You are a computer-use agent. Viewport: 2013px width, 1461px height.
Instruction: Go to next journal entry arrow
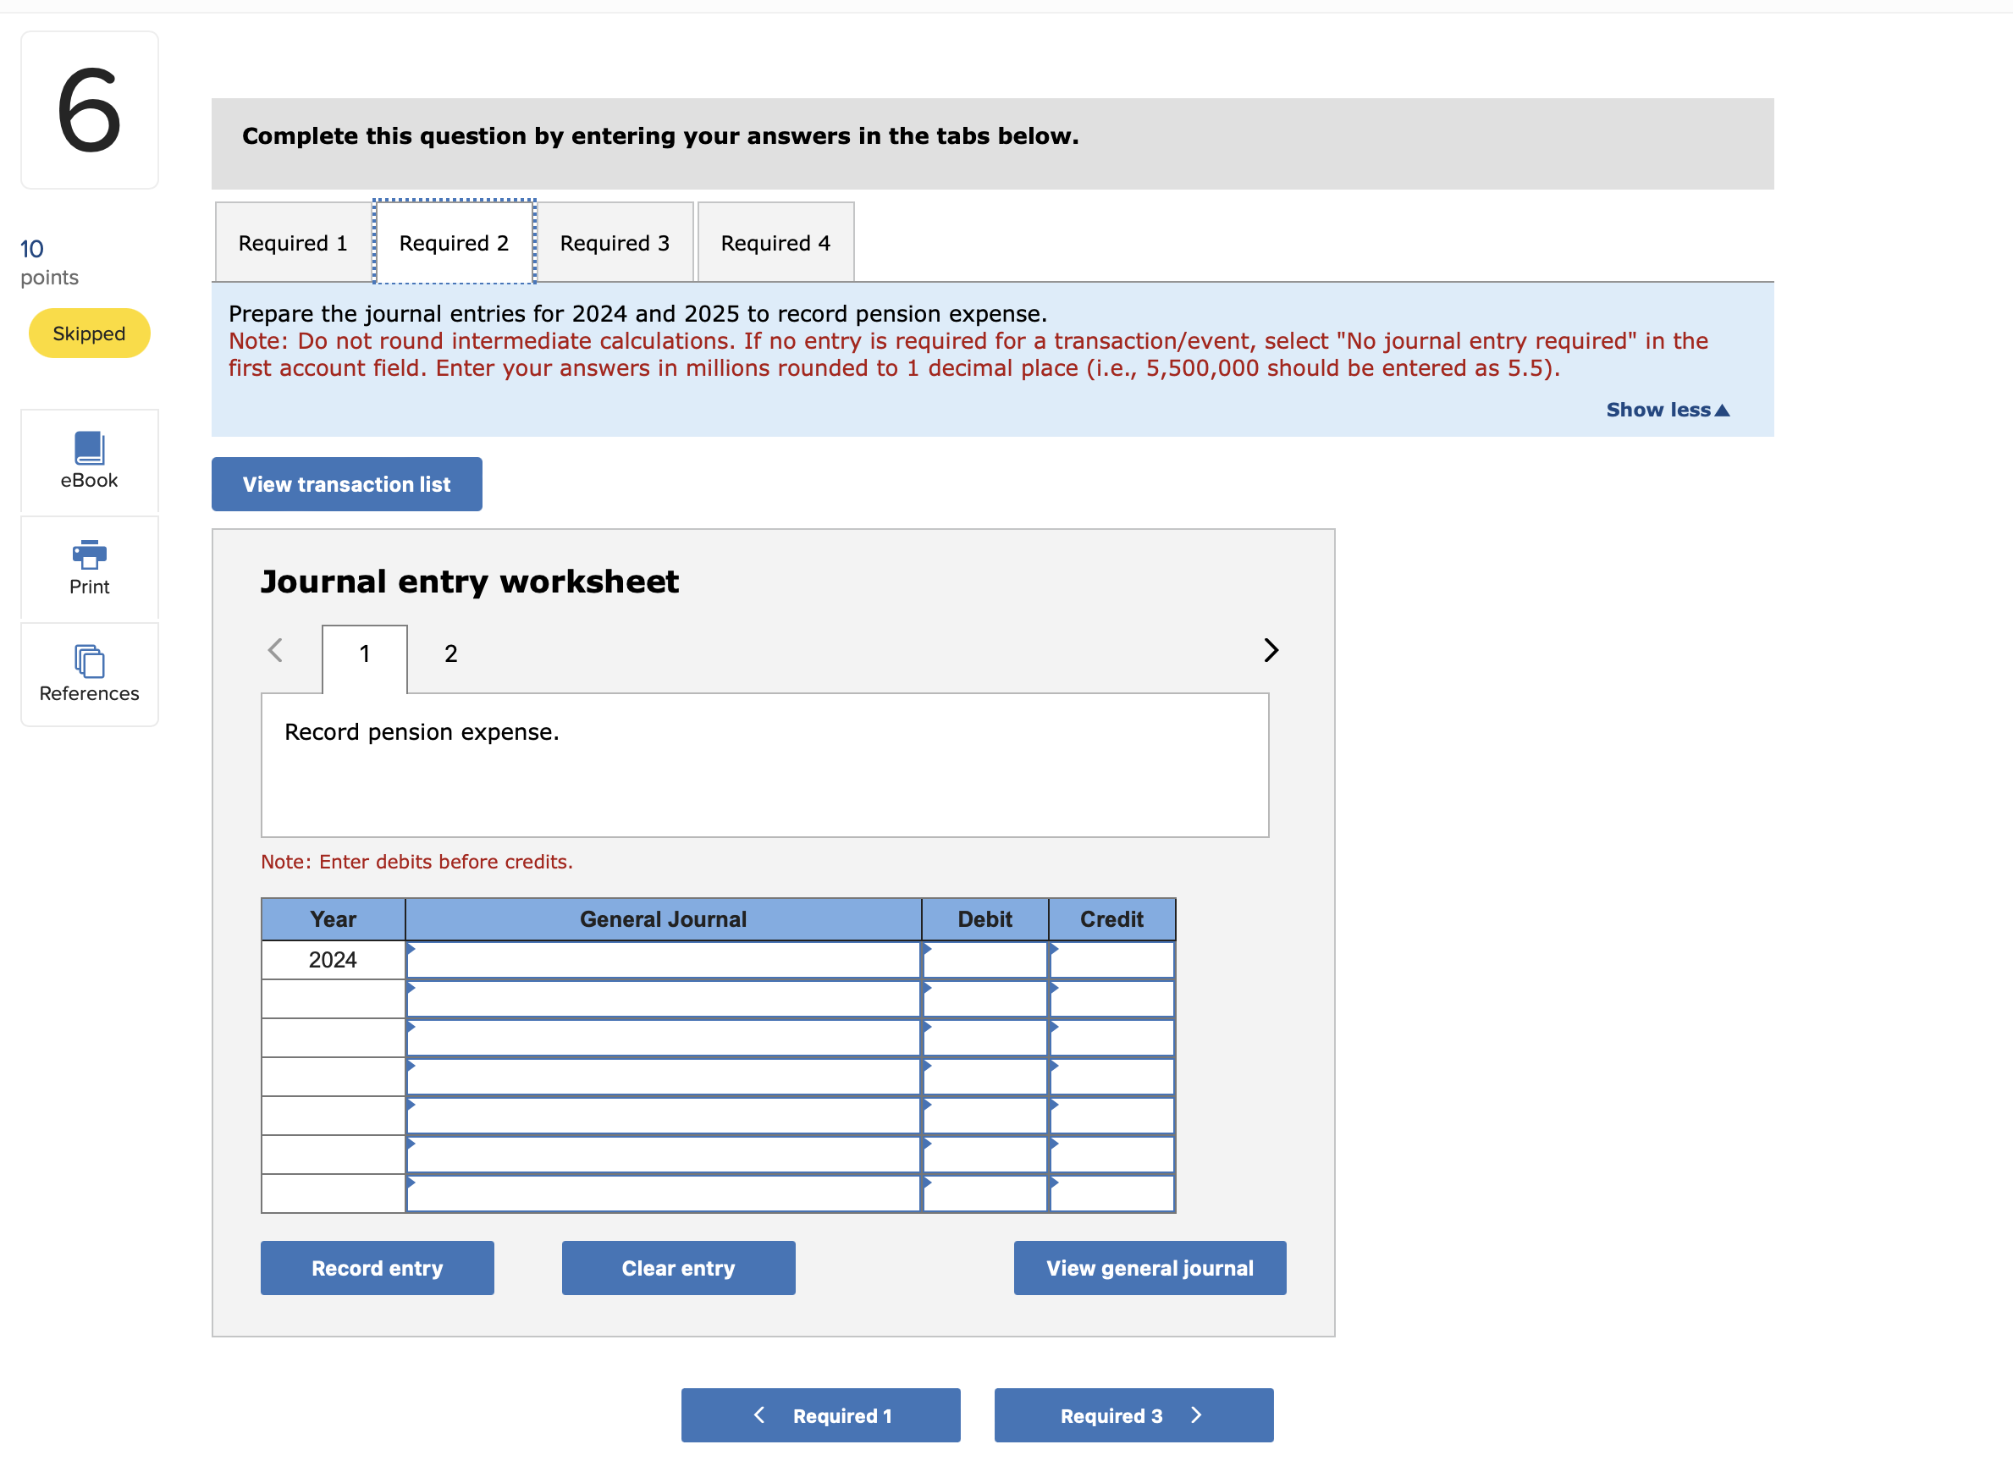(1270, 650)
